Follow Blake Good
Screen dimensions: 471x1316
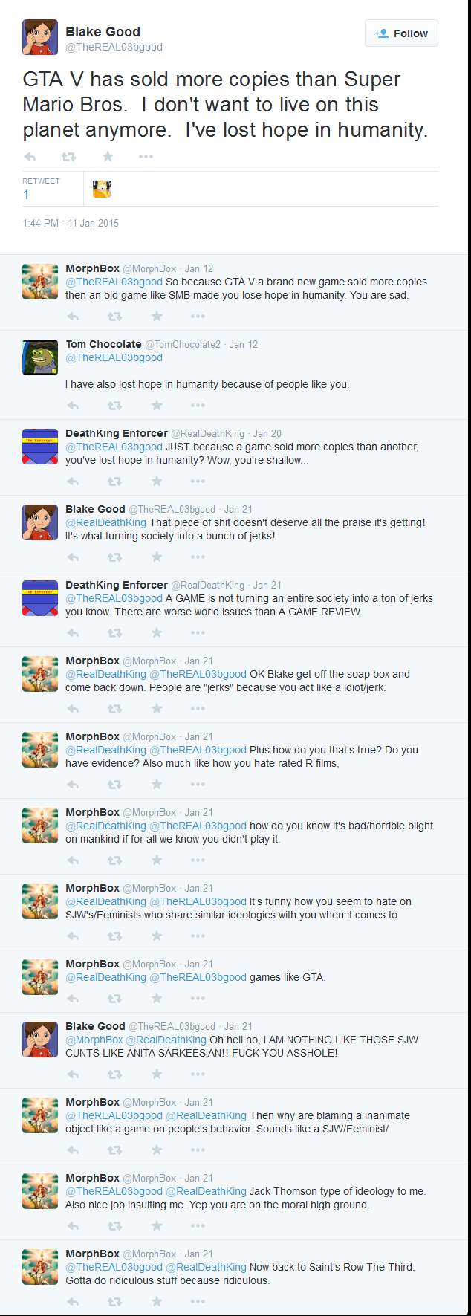401,33
